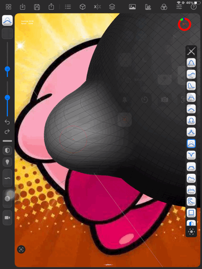Image resolution: width=202 pixels, height=269 pixels.
Task: Select the highlighted Smooth tool in list
Action: [x=191, y=144]
